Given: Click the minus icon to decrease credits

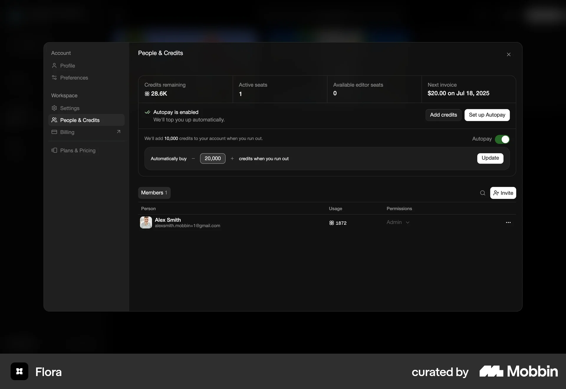Looking at the screenshot, I should pyautogui.click(x=193, y=159).
